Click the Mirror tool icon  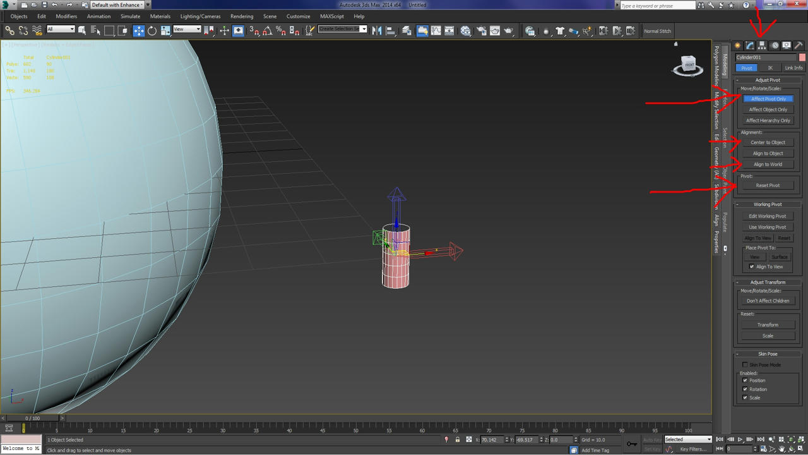pyautogui.click(x=377, y=30)
